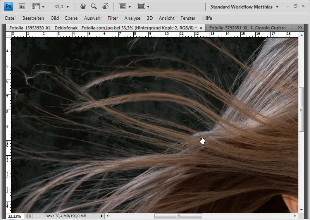Select the Rotate View tool
The width and height of the screenshot is (310, 220).
[x=105, y=6]
